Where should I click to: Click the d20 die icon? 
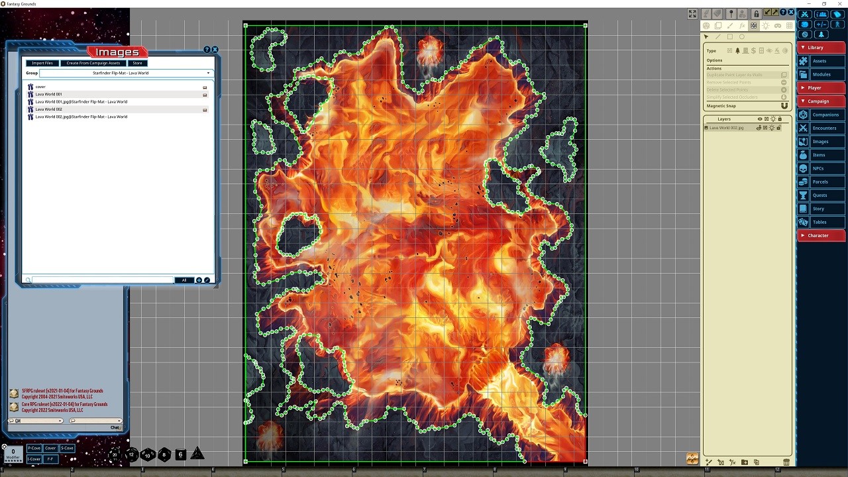pyautogui.click(x=115, y=454)
